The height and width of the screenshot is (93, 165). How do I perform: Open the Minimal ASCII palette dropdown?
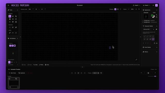147,29
